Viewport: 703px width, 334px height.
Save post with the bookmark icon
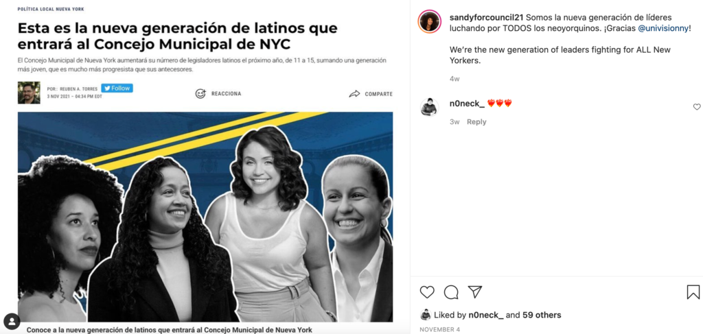(693, 292)
